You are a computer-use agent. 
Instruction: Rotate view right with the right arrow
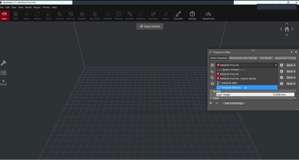[x=292, y=29]
